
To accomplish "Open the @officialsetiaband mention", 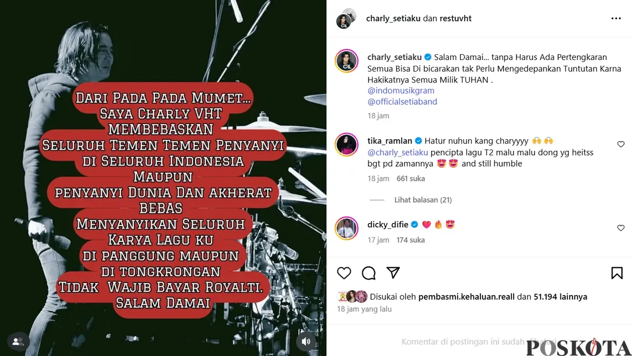I will [x=402, y=101].
